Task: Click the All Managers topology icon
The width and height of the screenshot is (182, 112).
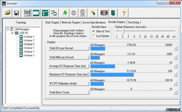Action: (12, 29)
